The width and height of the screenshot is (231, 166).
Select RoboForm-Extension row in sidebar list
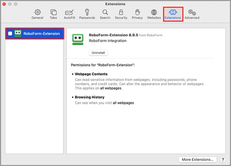click(34, 33)
